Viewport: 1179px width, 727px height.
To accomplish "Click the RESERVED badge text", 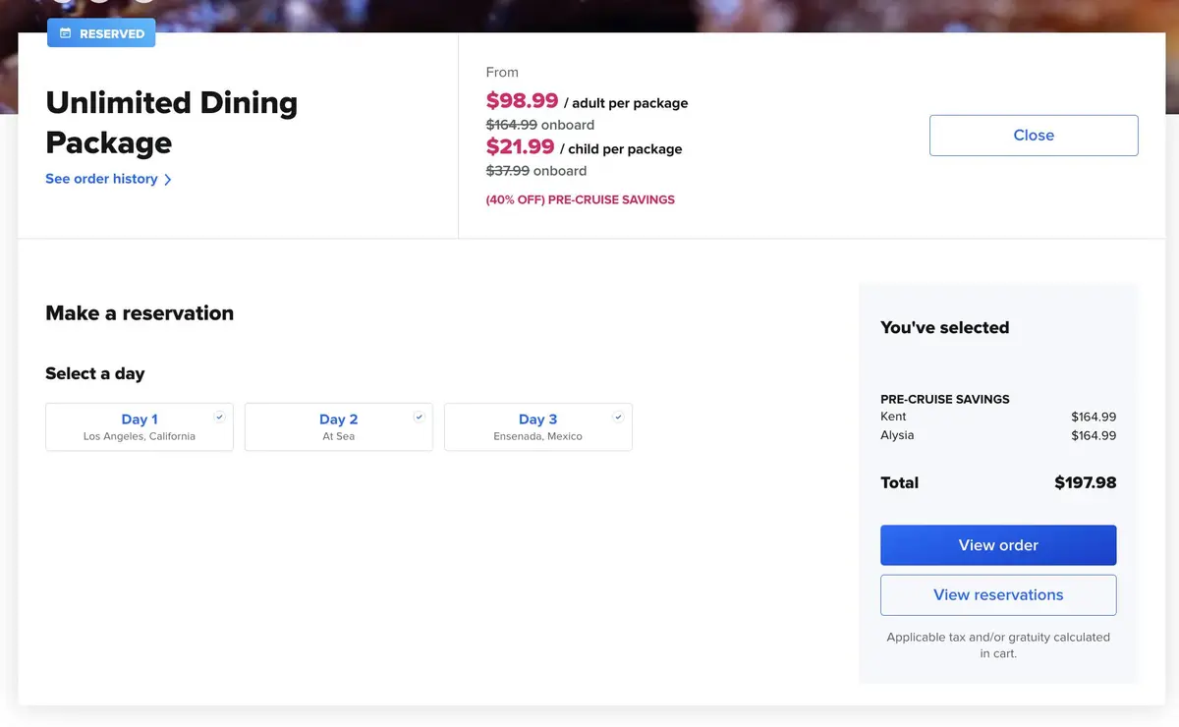I will point(112,33).
